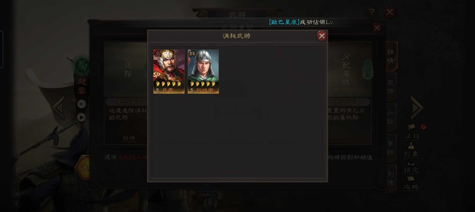Viewport: 475px width, 212px height.
Task: Close the 消耗武將 dialog
Action: pyautogui.click(x=321, y=36)
